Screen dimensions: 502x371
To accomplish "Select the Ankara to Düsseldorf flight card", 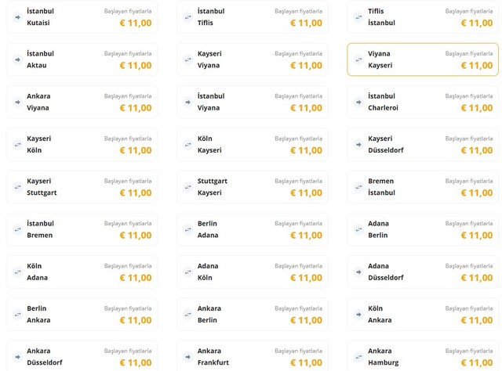I will 82,356.
